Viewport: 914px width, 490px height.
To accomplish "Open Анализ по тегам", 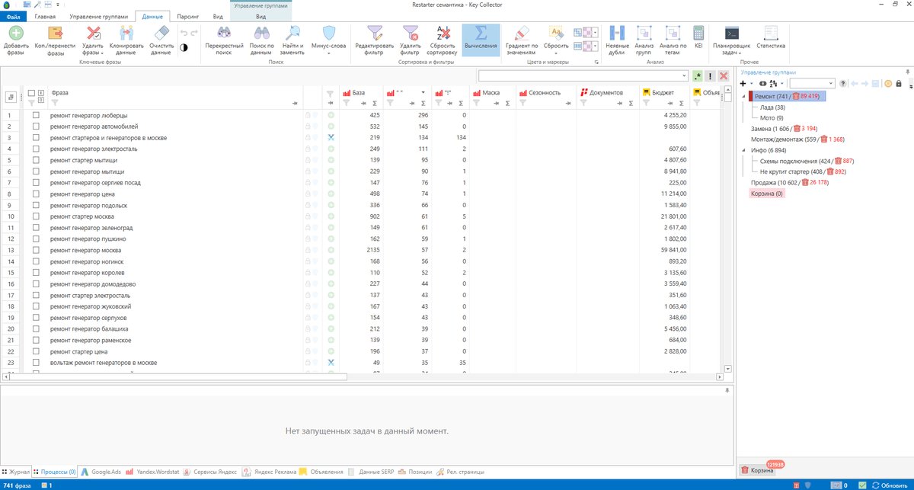I will pos(673,42).
